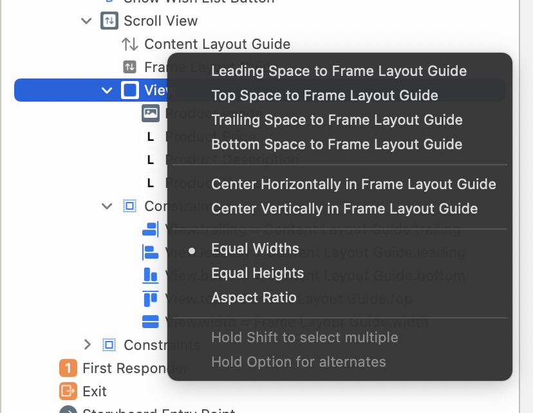Screen dimensions: 533x413
Task: Click the Product image view icon
Action: (x=151, y=113)
